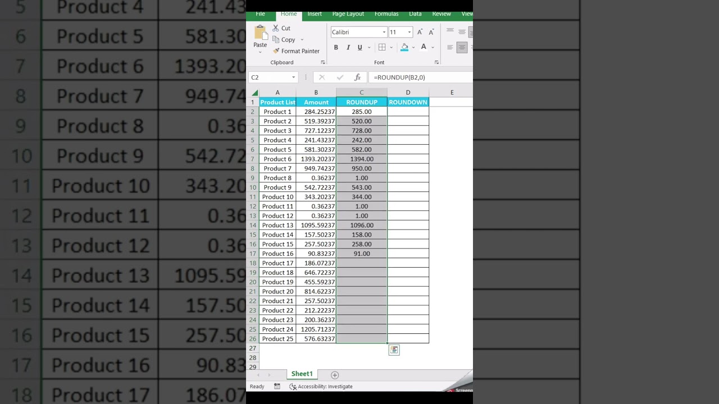Select cell with amount 1205.71237
The width and height of the screenshot is (719, 404).
316,329
